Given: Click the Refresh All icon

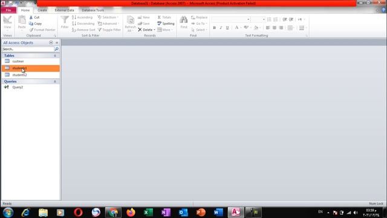Looking at the screenshot, I should coord(130,20).
